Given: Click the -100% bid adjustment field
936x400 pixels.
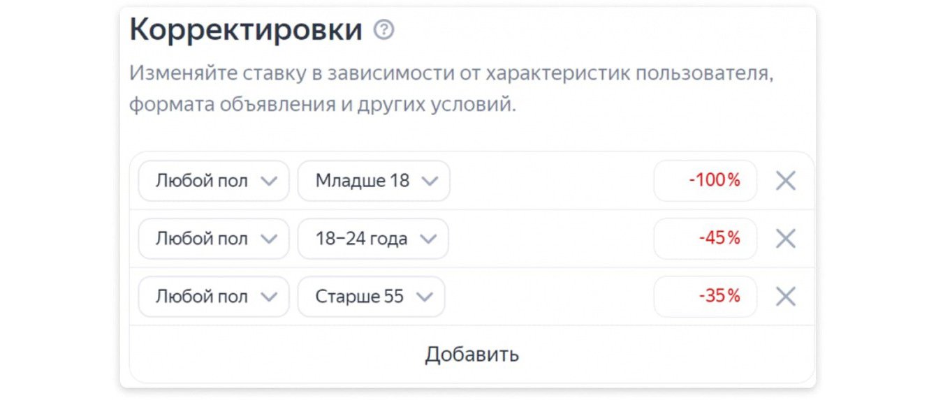Looking at the screenshot, I should click(705, 181).
